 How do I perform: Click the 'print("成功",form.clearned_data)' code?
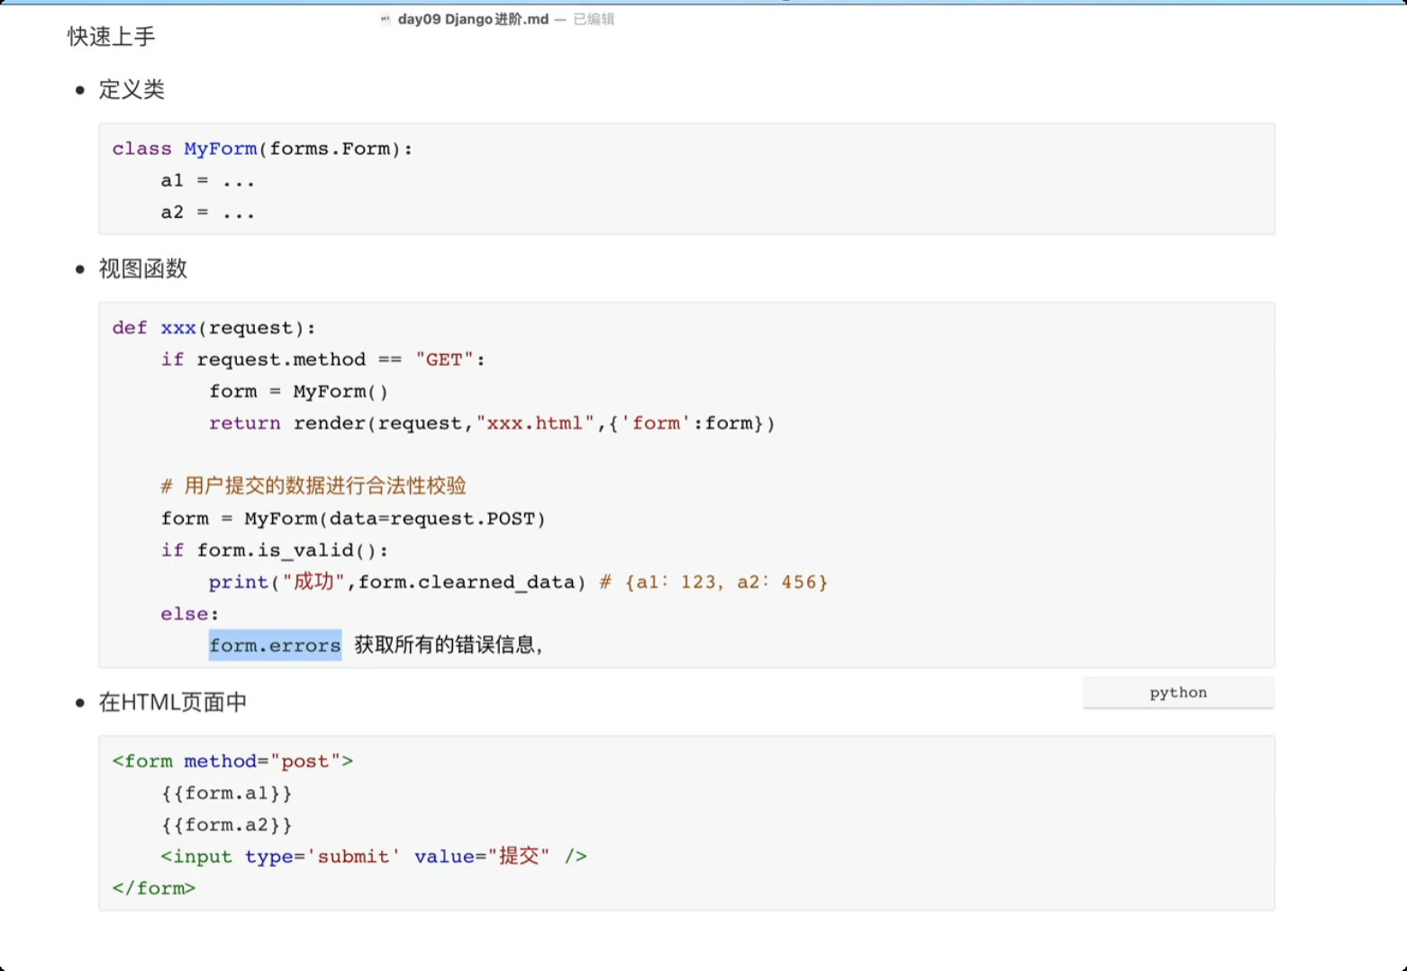point(397,582)
